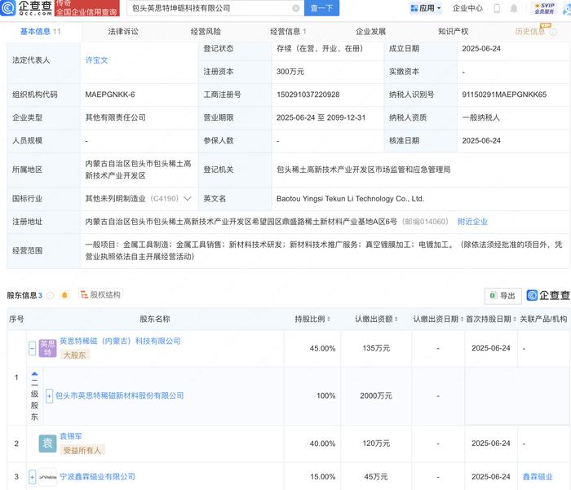
Task: Open notifications bell in the header
Action: pyautogui.click(x=513, y=8)
